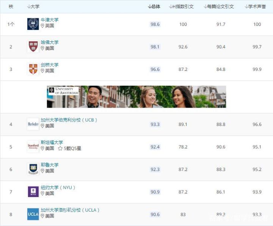This screenshot has width=273, height=226.
Task: Open 加州大学洛杉矶分校（UCLA）link
Action: (x=70, y=210)
